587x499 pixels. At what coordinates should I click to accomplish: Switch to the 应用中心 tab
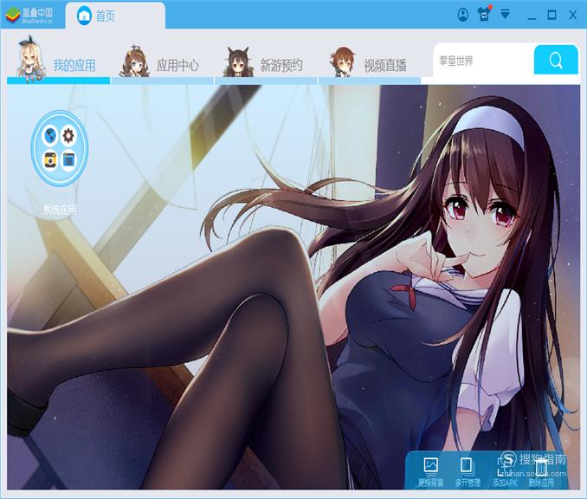pos(162,64)
